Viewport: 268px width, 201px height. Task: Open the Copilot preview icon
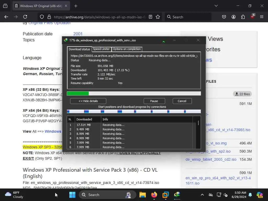[260, 195]
